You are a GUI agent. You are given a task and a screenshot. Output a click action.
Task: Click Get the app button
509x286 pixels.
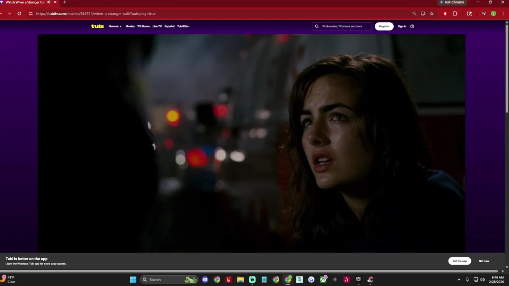[x=460, y=261]
